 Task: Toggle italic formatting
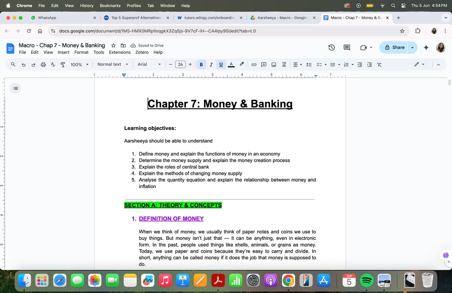point(211,64)
